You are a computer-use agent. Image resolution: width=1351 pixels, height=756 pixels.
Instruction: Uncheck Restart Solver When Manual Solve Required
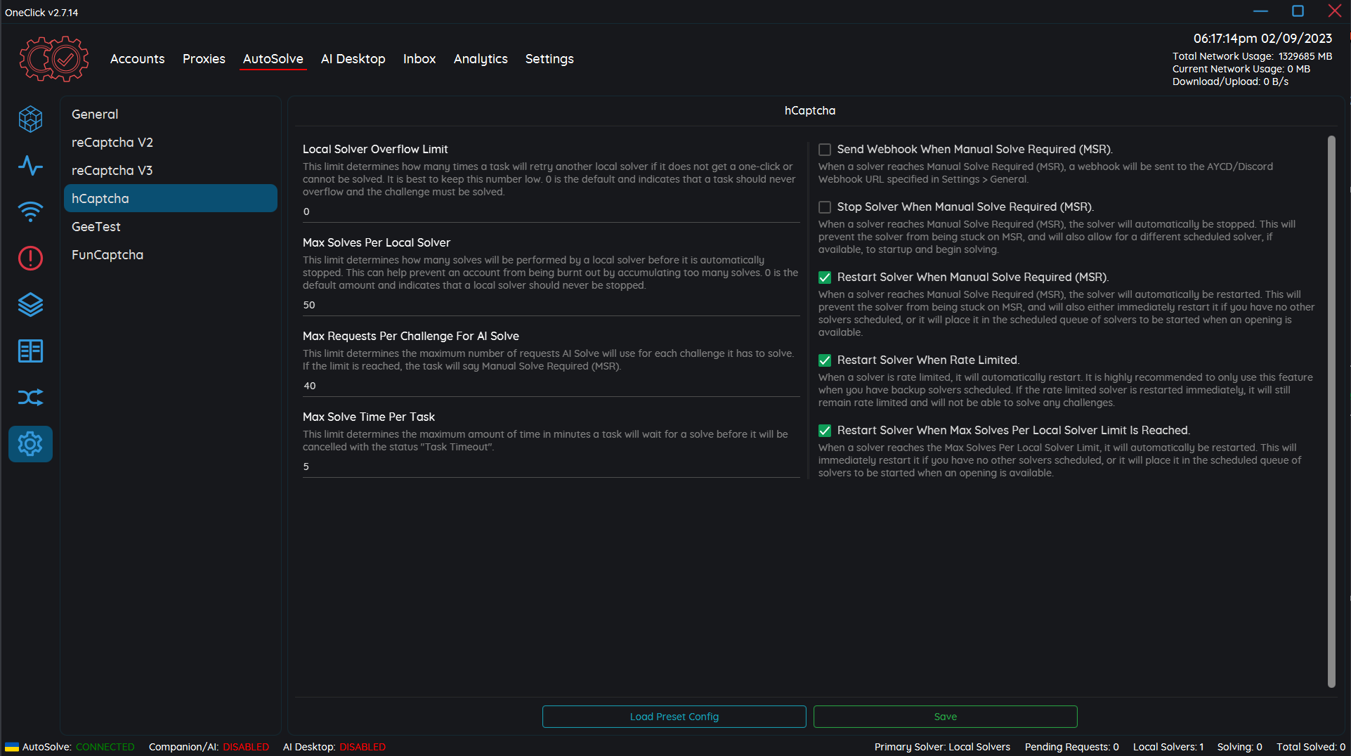point(824,277)
